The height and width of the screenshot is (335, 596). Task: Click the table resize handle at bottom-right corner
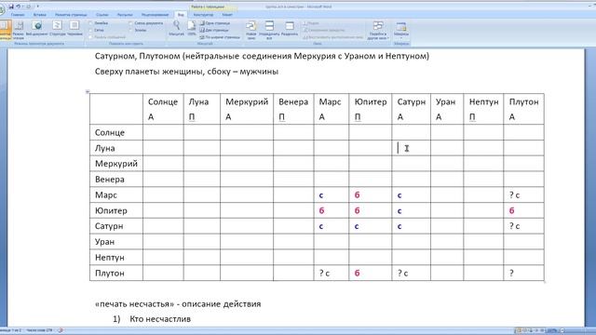click(x=545, y=281)
